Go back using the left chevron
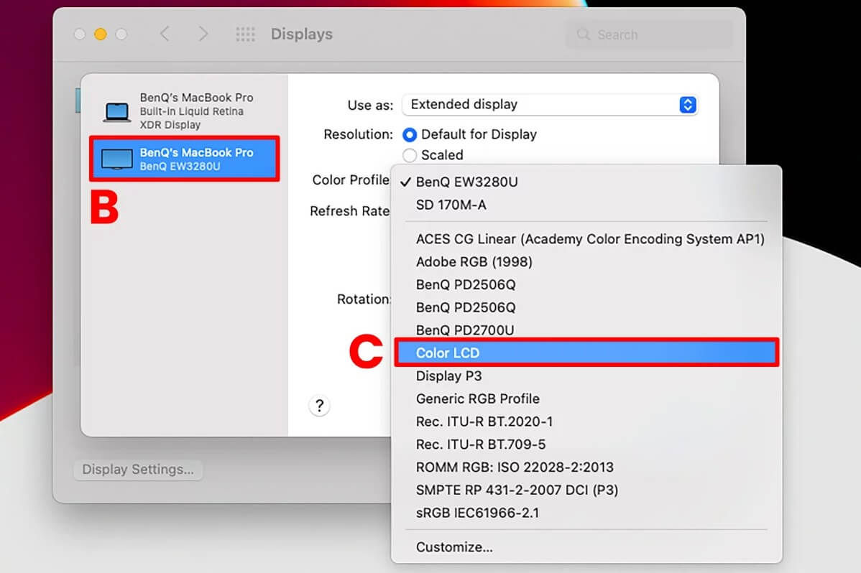Image resolution: width=861 pixels, height=573 pixels. [165, 34]
